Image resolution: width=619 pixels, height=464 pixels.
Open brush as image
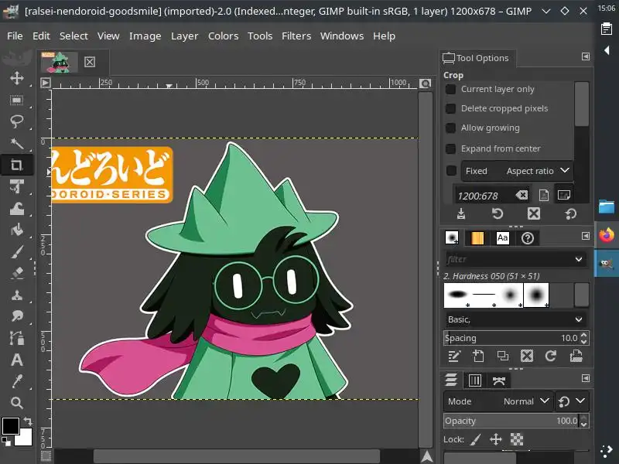coord(576,357)
